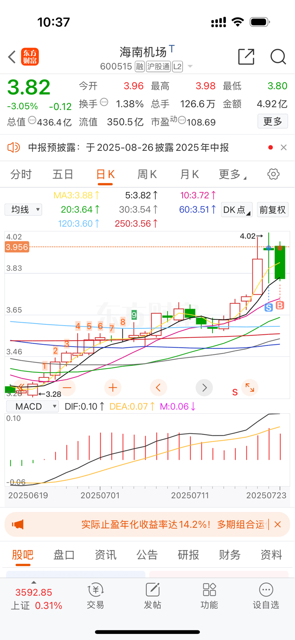Tap the 20250701 date axis label

pos(100,495)
